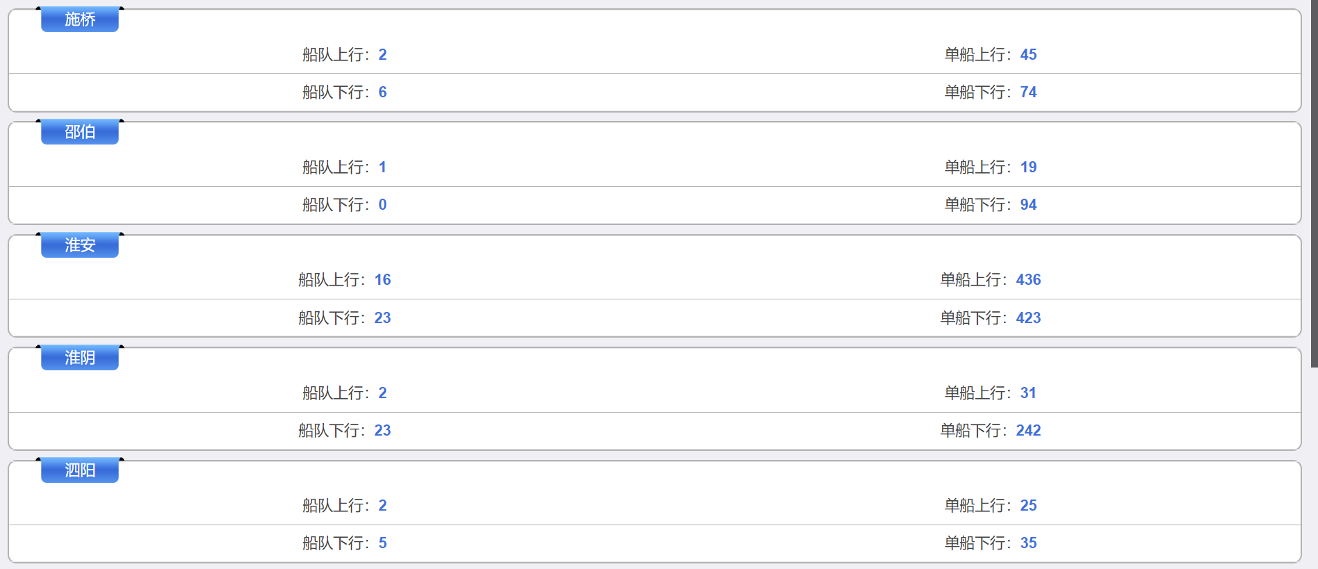Click 施桥 船队下行 value 6
Screen dimensions: 1318x569
(x=382, y=92)
